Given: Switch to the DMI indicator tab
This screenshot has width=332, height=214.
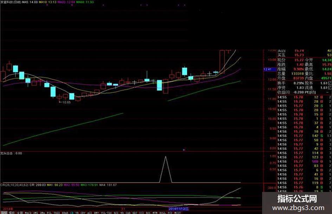Looking at the screenshot, I should (36, 213).
